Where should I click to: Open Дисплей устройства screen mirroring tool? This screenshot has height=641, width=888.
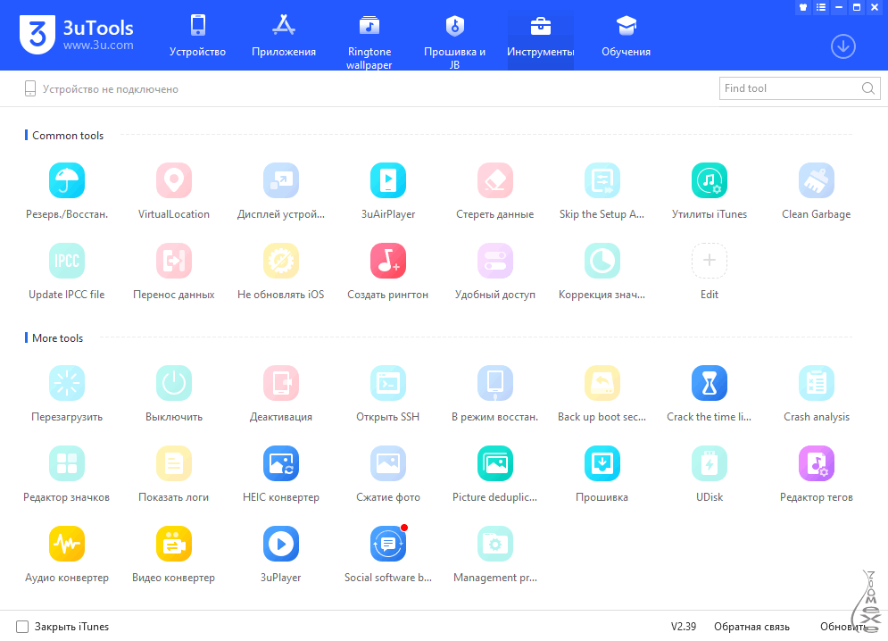(281, 181)
